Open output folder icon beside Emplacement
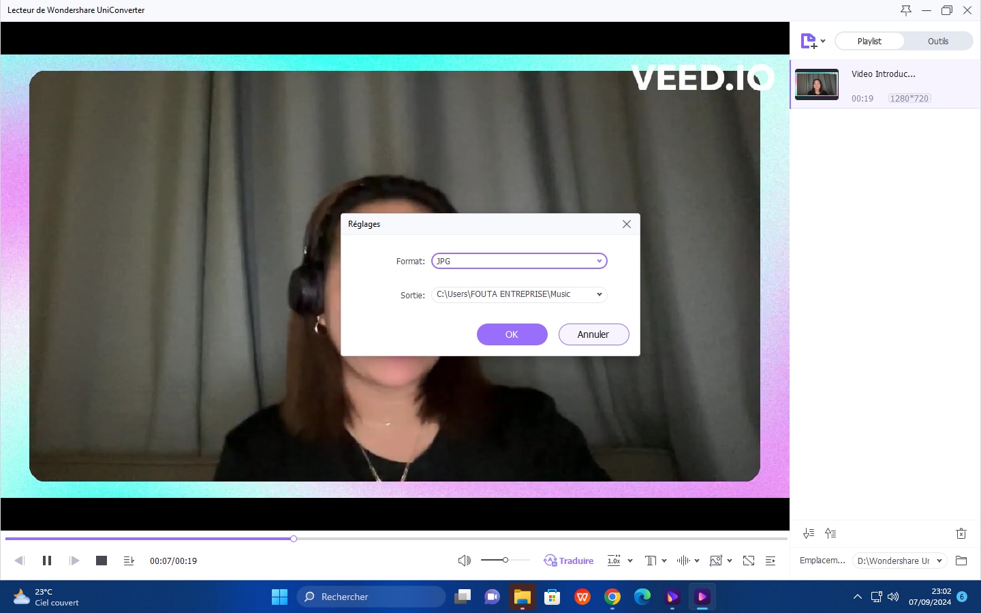 click(x=961, y=561)
